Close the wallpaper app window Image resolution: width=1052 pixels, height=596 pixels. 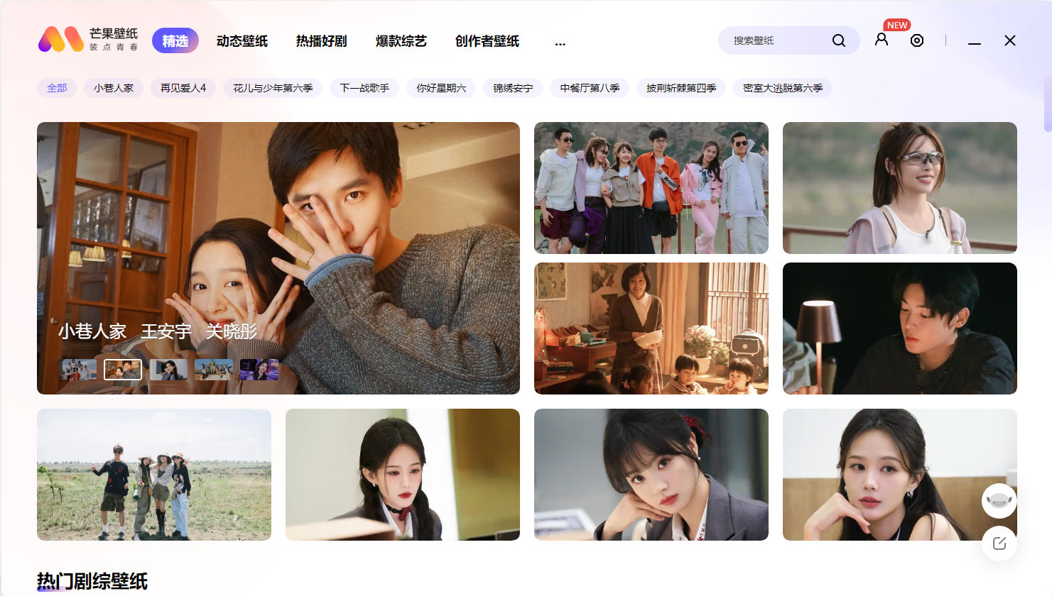pos(1010,40)
